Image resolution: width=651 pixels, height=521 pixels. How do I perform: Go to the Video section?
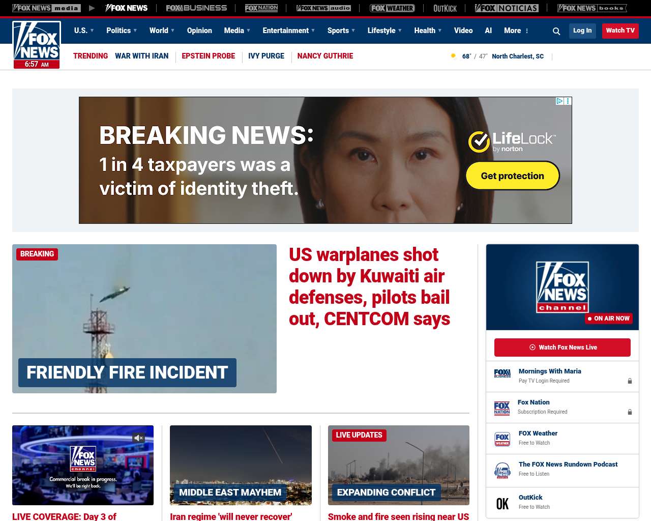pos(463,31)
